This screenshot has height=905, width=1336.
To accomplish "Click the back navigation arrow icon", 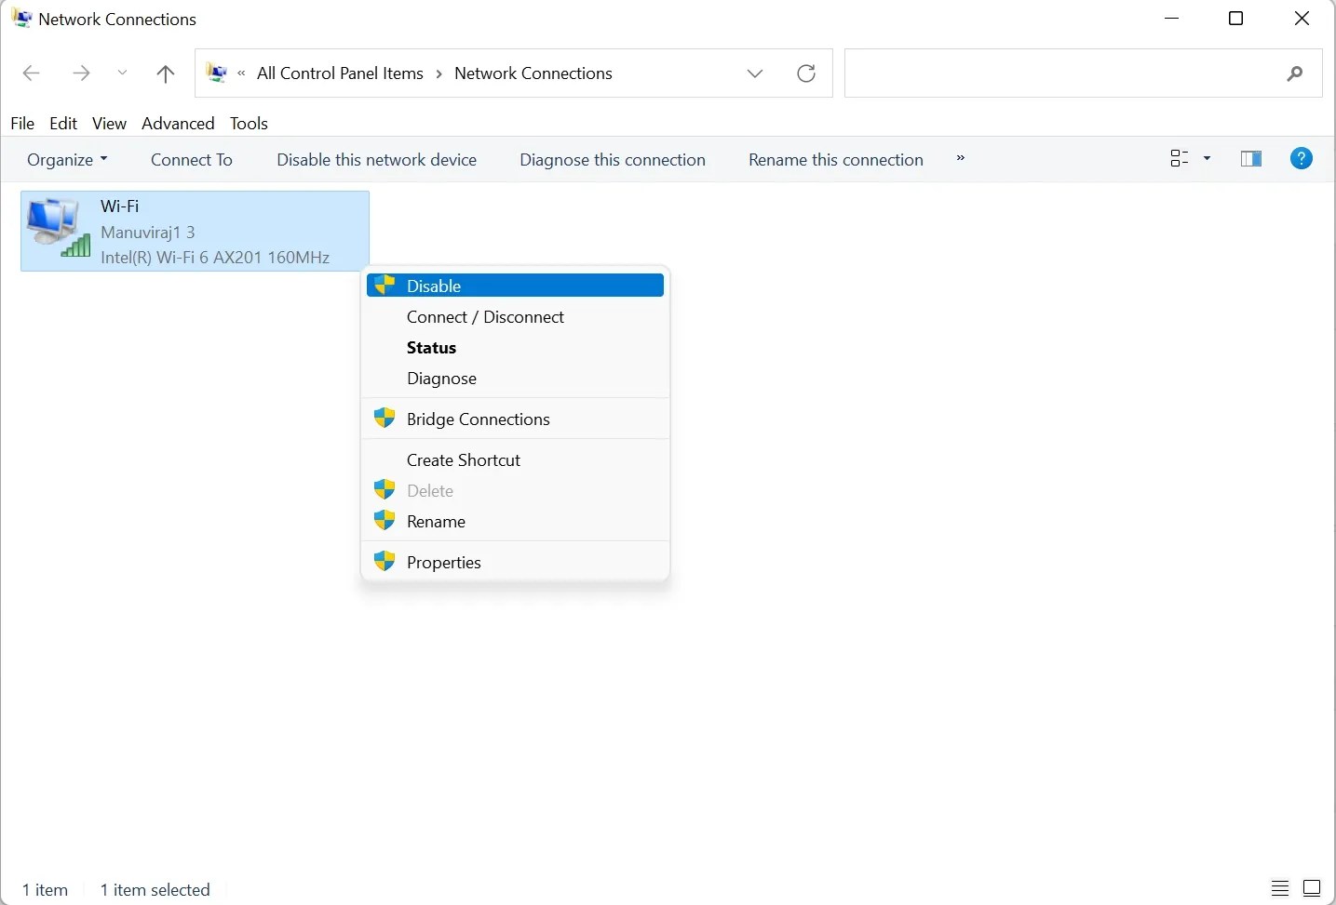I will (x=31, y=73).
